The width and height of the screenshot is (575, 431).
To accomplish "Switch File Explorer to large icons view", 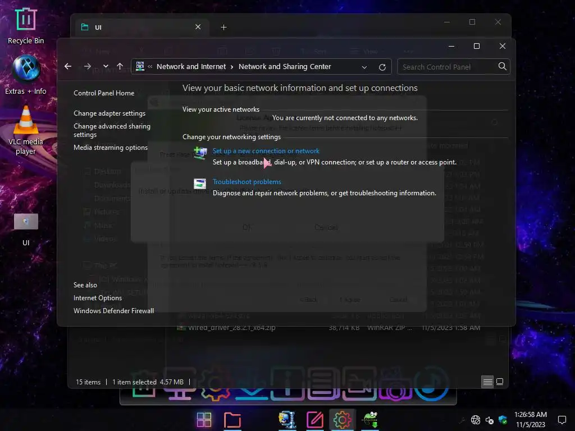I will coord(499,382).
